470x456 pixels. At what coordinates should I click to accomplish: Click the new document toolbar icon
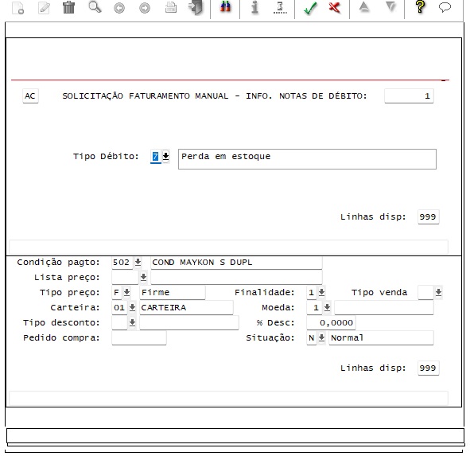(x=17, y=8)
